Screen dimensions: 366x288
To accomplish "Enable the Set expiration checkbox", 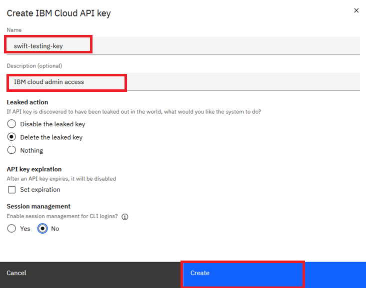I will point(11,190).
